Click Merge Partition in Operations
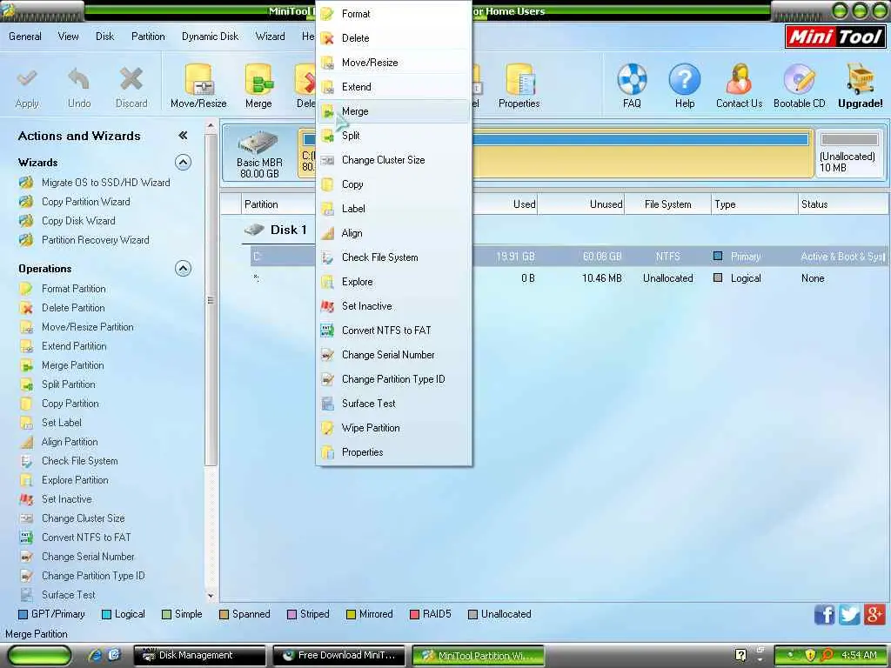This screenshot has height=668, width=891. pyautogui.click(x=73, y=365)
